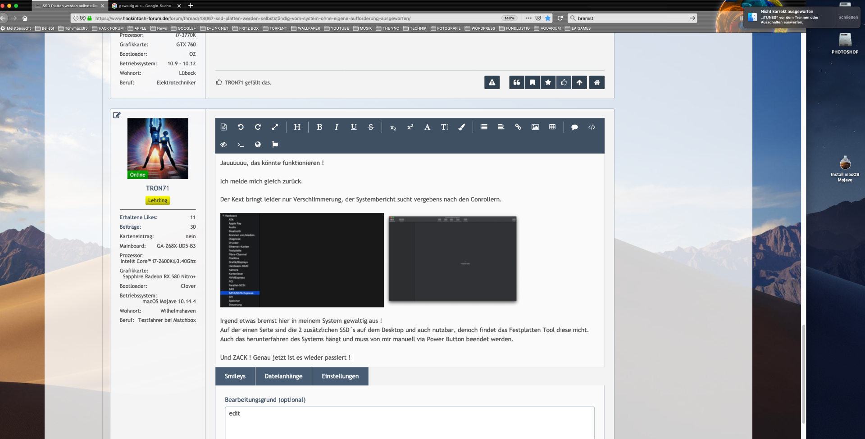
Task: Open the font family dropdown
Action: click(x=427, y=127)
